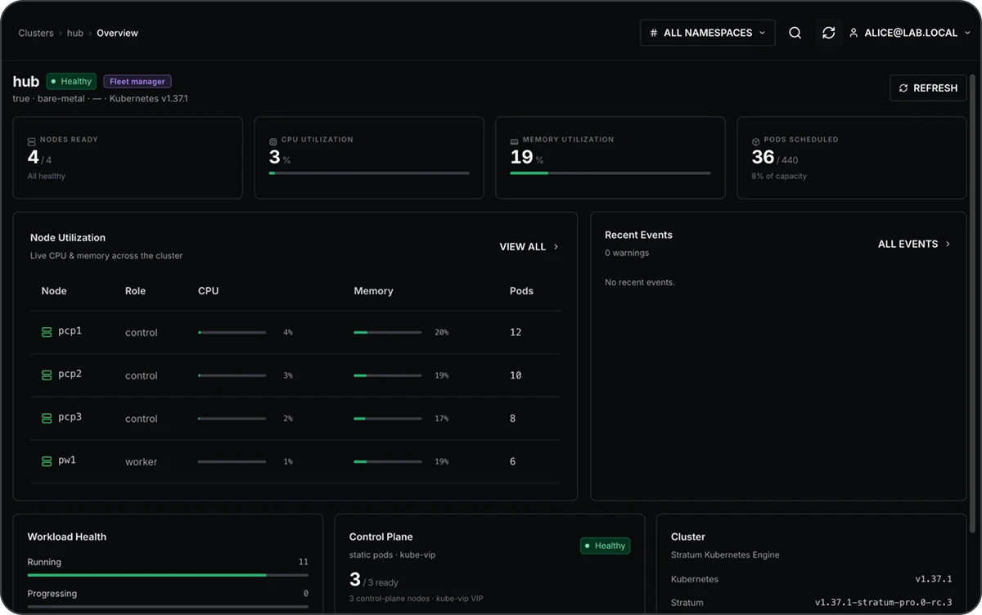The image size is (982, 615).
Task: Go to hub breadcrumb
Action: click(75, 34)
